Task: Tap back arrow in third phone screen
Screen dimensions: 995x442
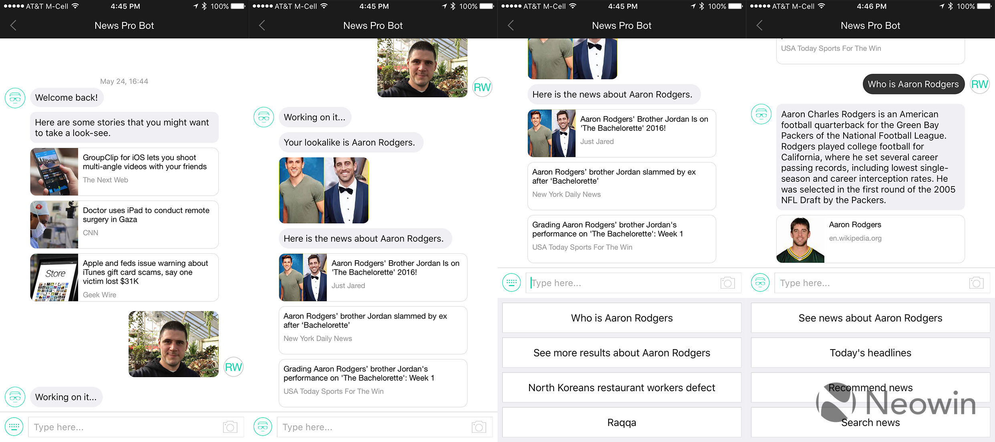Action: click(511, 26)
